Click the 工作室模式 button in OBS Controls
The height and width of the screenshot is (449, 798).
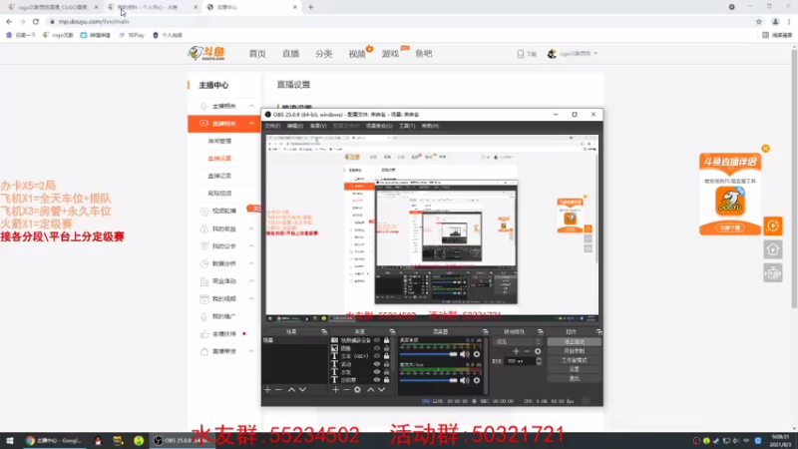tap(575, 360)
